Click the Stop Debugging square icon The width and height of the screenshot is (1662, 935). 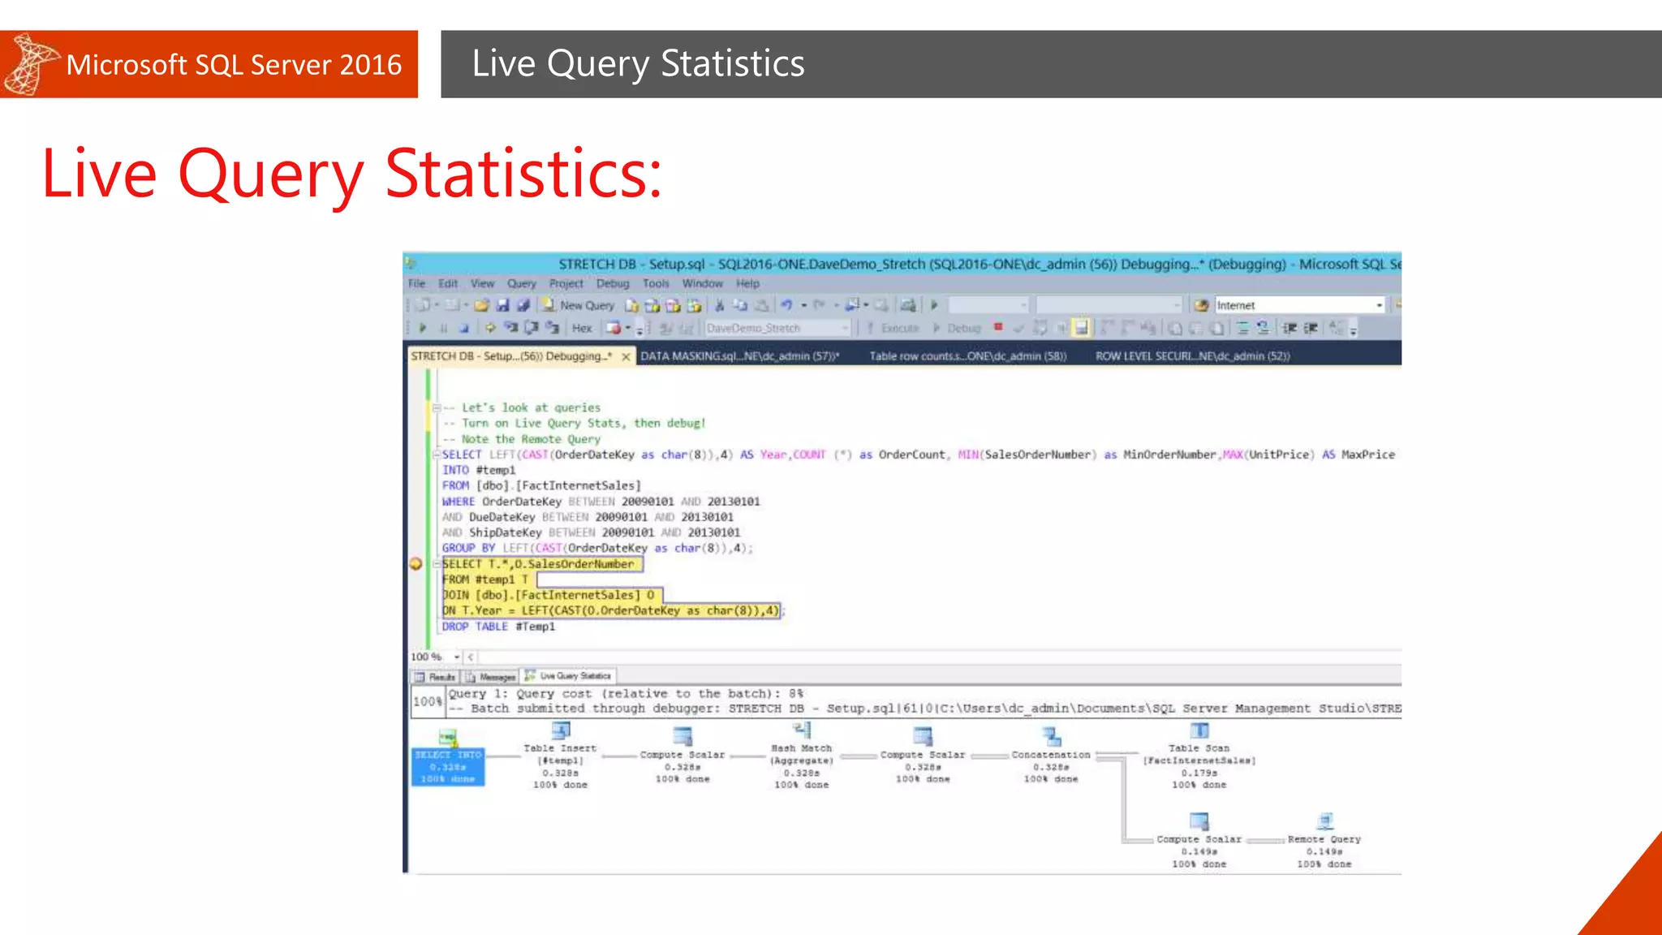(463, 328)
